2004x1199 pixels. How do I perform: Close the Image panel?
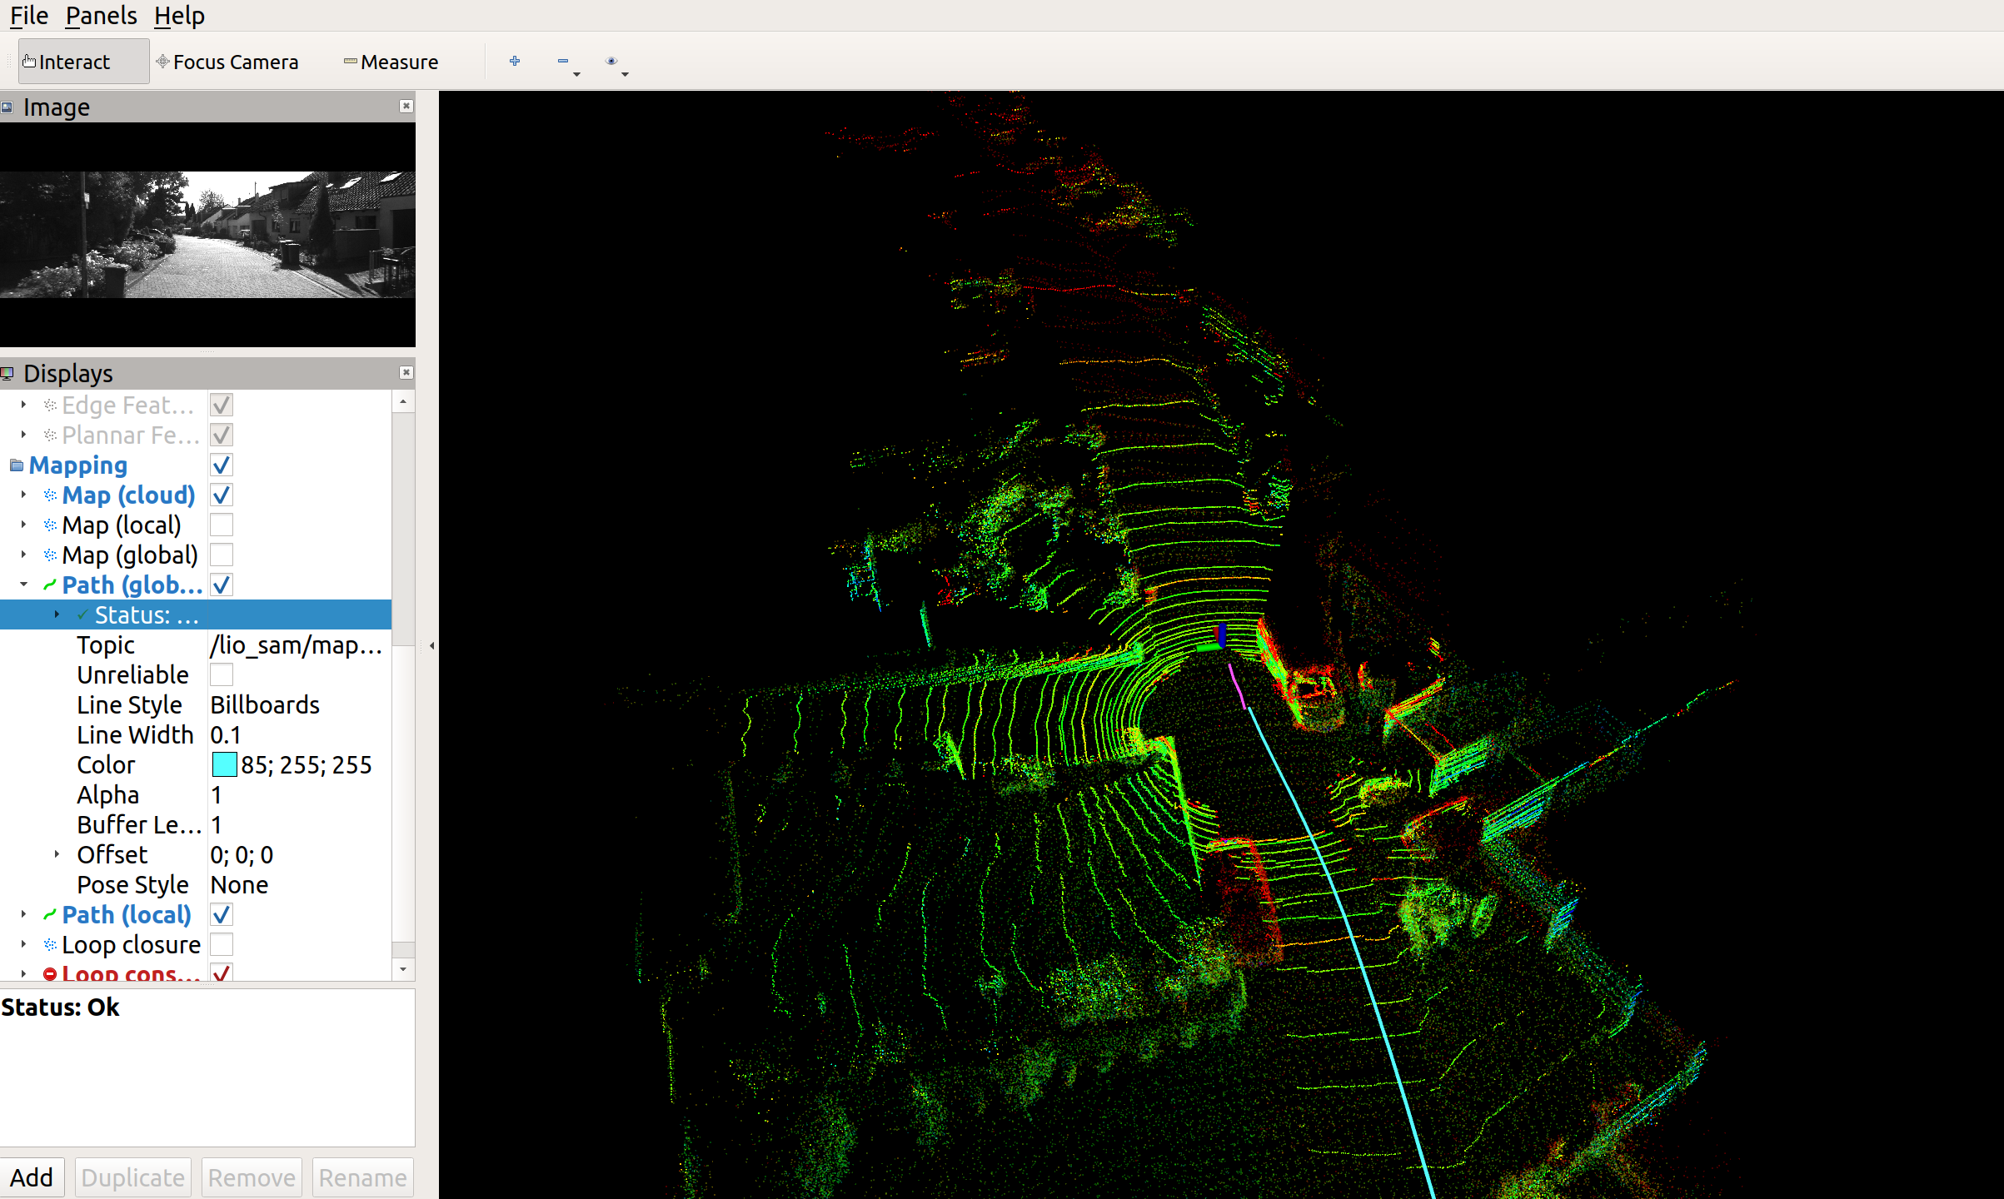[x=406, y=106]
